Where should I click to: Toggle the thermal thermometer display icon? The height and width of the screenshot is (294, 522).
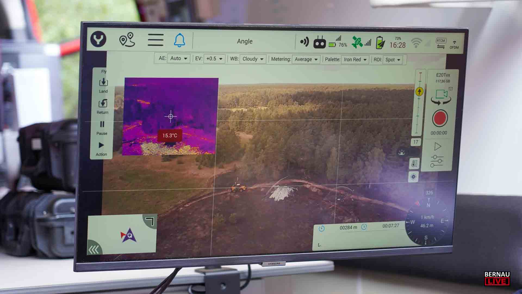click(x=414, y=163)
